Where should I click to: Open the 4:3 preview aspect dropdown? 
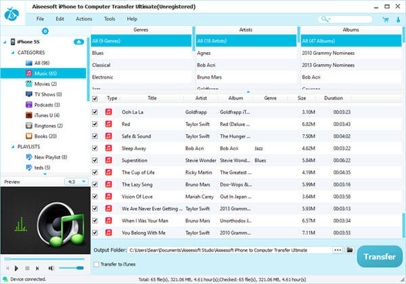click(76, 182)
